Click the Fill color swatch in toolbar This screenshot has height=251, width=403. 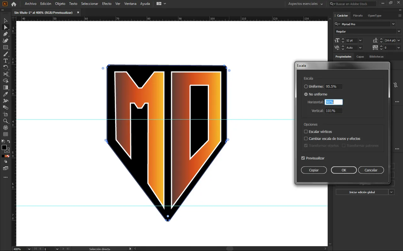tap(4, 147)
